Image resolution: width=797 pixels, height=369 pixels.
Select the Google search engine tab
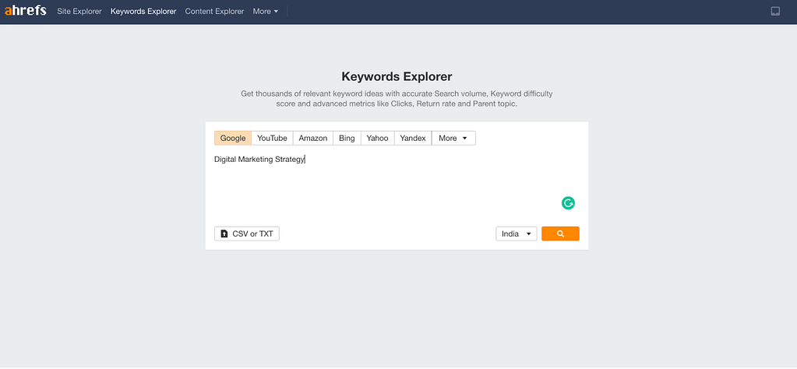click(233, 138)
